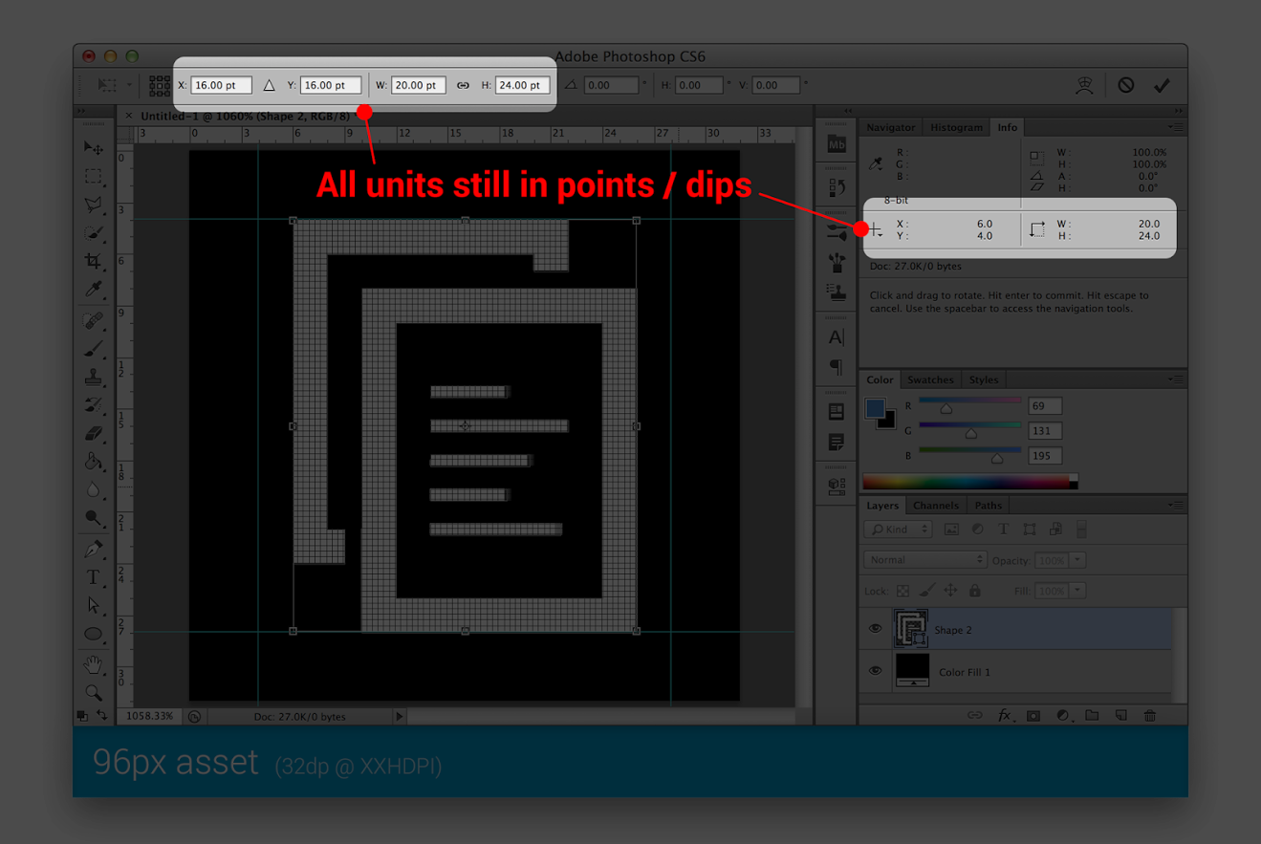Expand the layer Opacity slider arrow
Screen dimensions: 1261x844
tap(1077, 559)
